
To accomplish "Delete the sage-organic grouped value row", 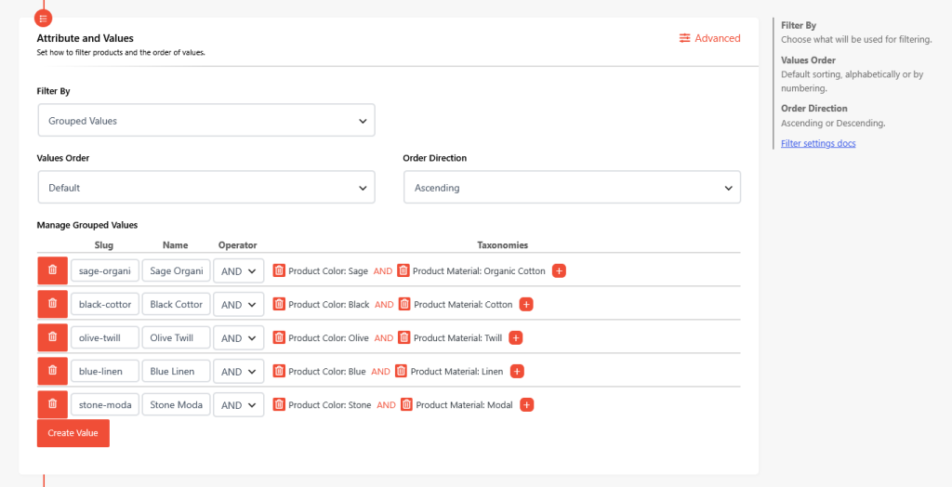I will coord(52,270).
